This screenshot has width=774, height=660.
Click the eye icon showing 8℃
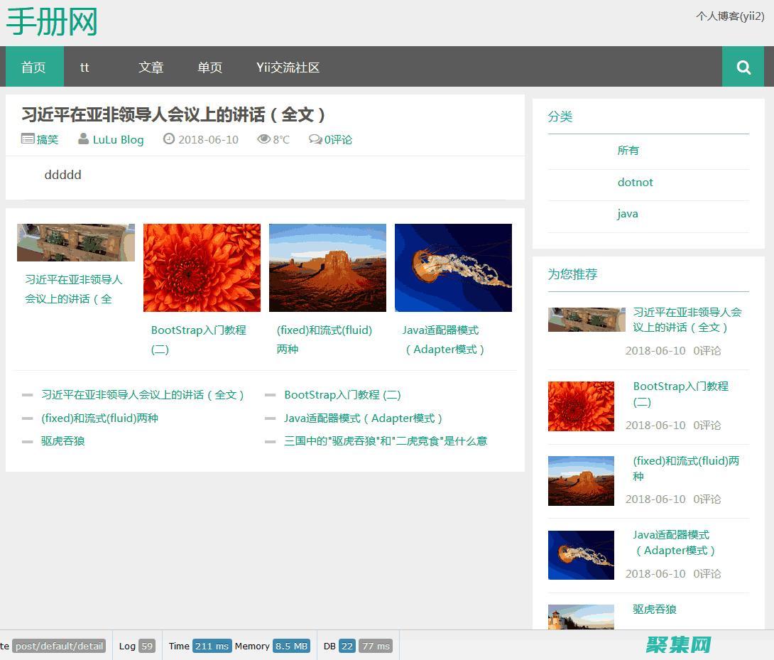263,139
